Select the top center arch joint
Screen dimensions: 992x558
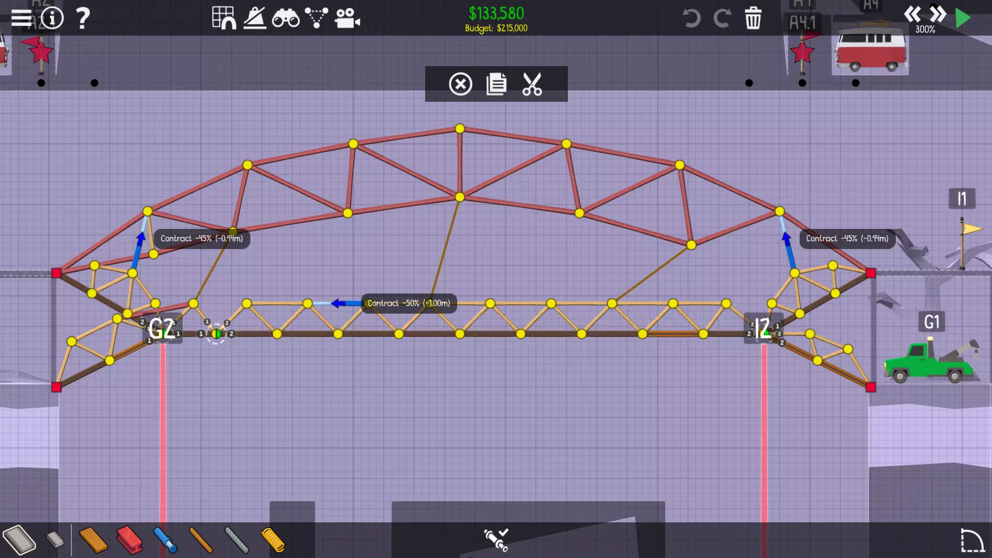[x=460, y=129]
